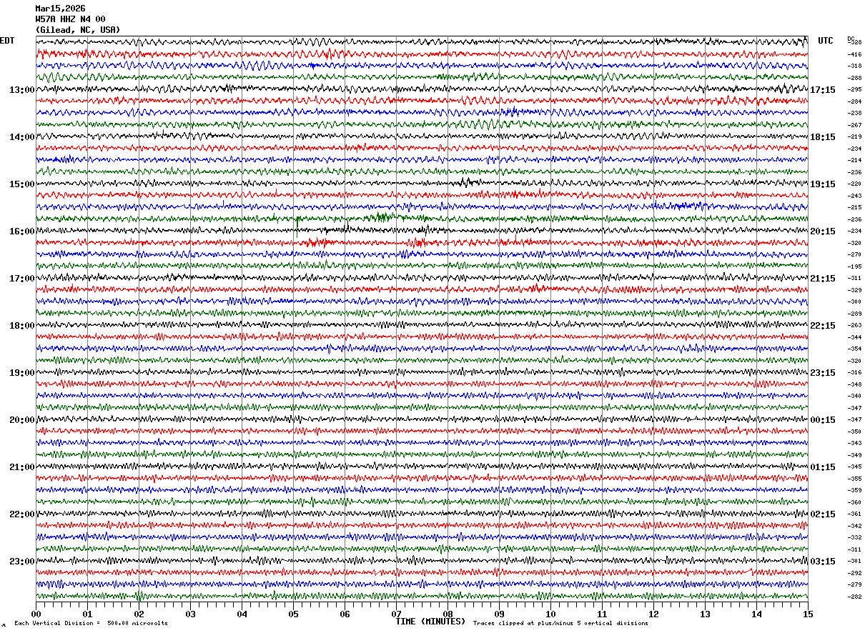865x633 pixels.
Task: Click the DC offset value '-354'
Action: (x=854, y=349)
